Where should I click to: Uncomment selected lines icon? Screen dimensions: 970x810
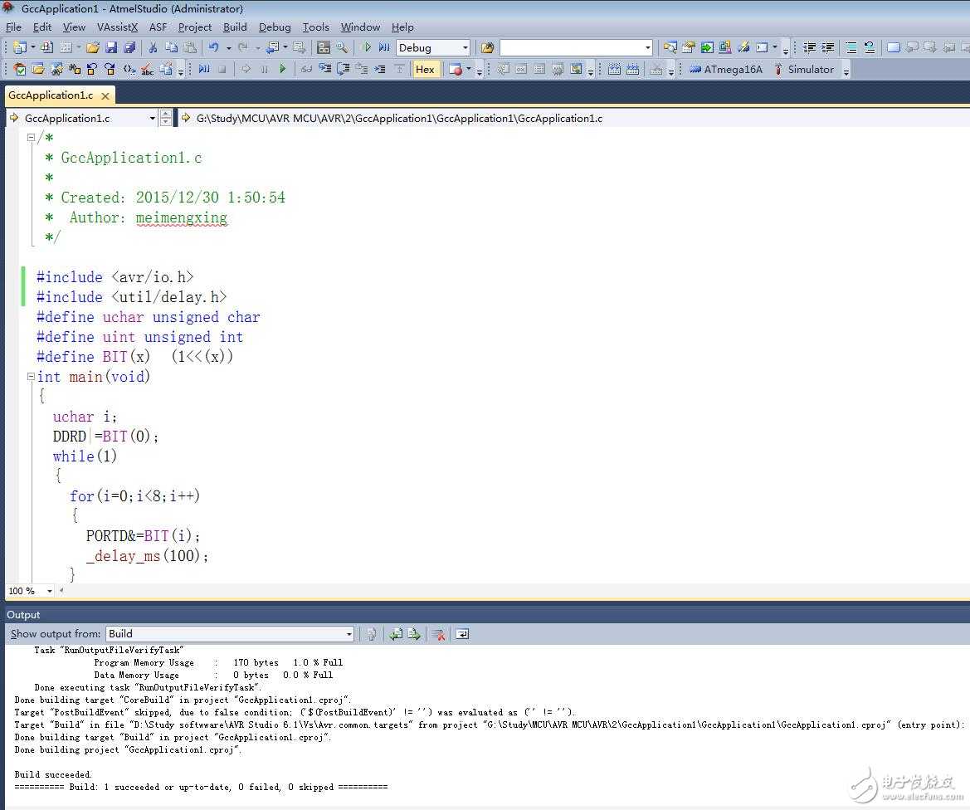tap(869, 47)
